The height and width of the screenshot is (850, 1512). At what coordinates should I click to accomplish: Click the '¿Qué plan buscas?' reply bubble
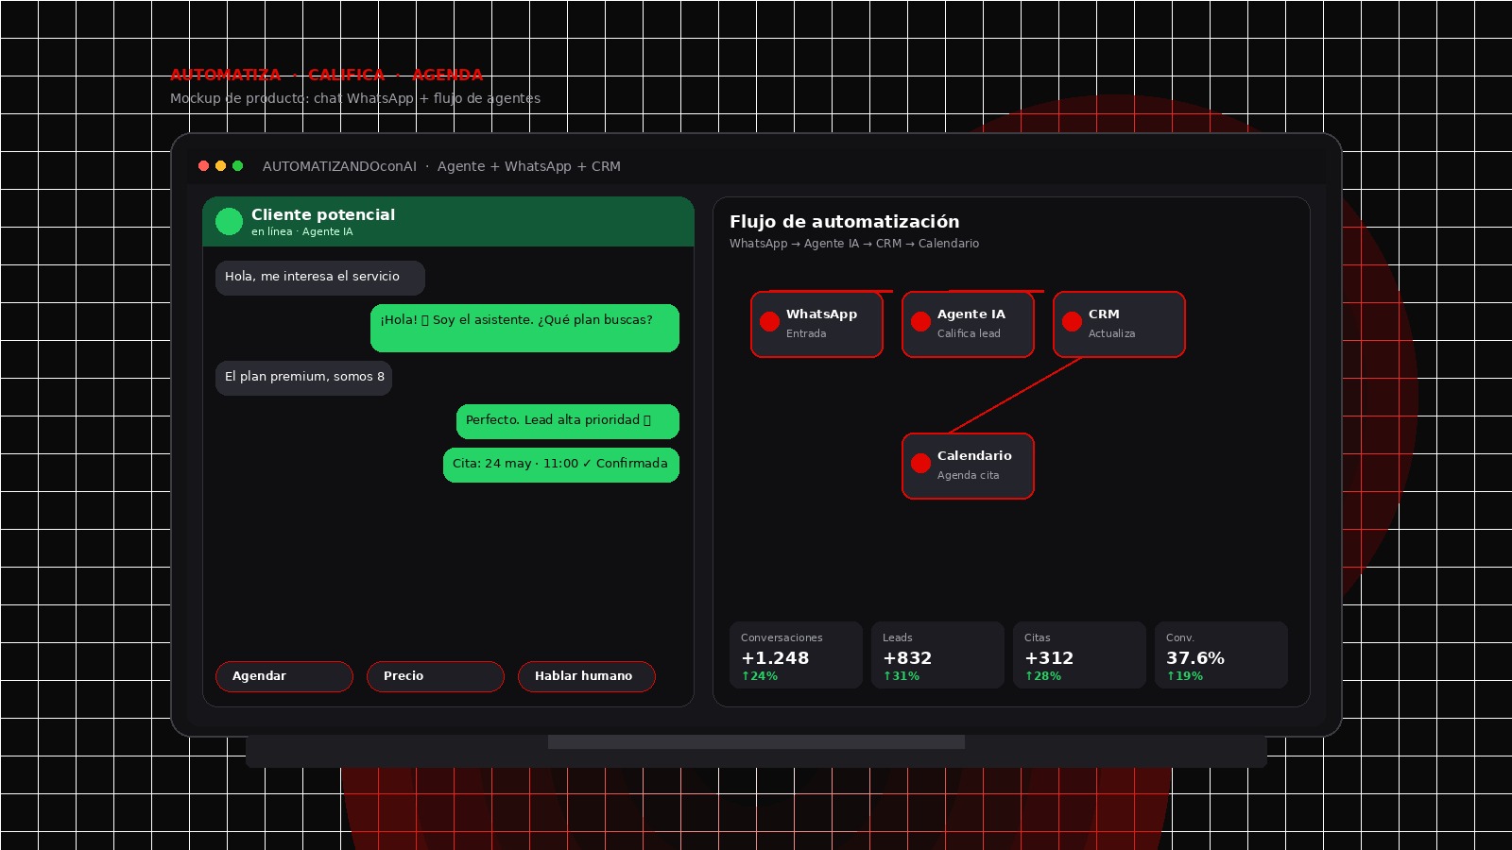[524, 328]
